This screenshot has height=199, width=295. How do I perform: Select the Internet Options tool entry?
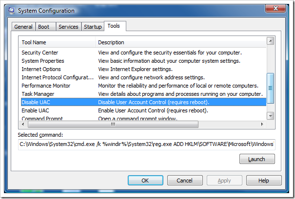41,69
